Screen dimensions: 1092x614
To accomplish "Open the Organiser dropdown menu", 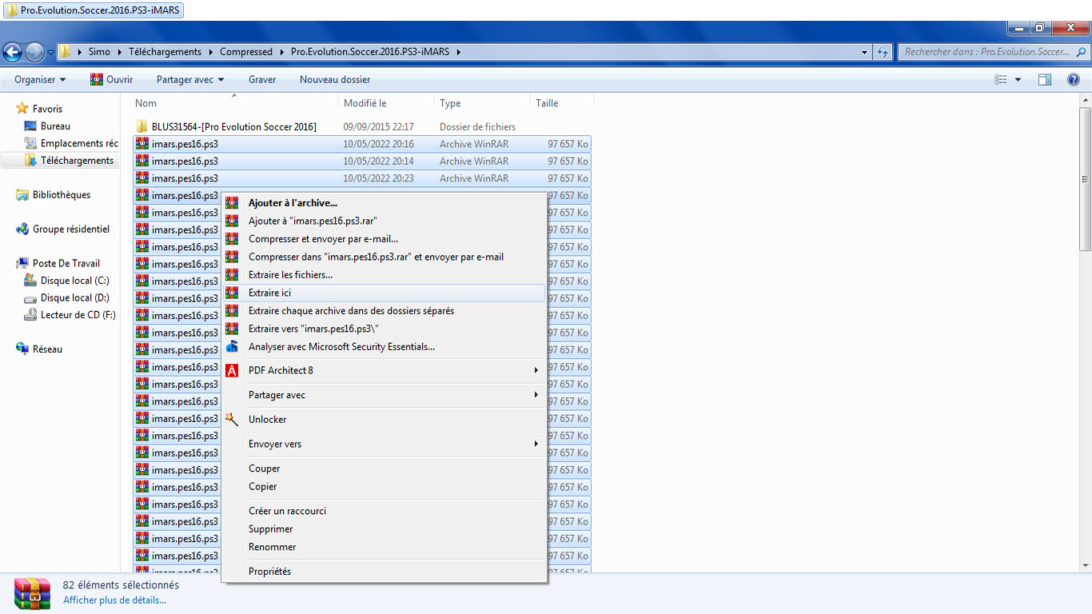I will tap(40, 80).
